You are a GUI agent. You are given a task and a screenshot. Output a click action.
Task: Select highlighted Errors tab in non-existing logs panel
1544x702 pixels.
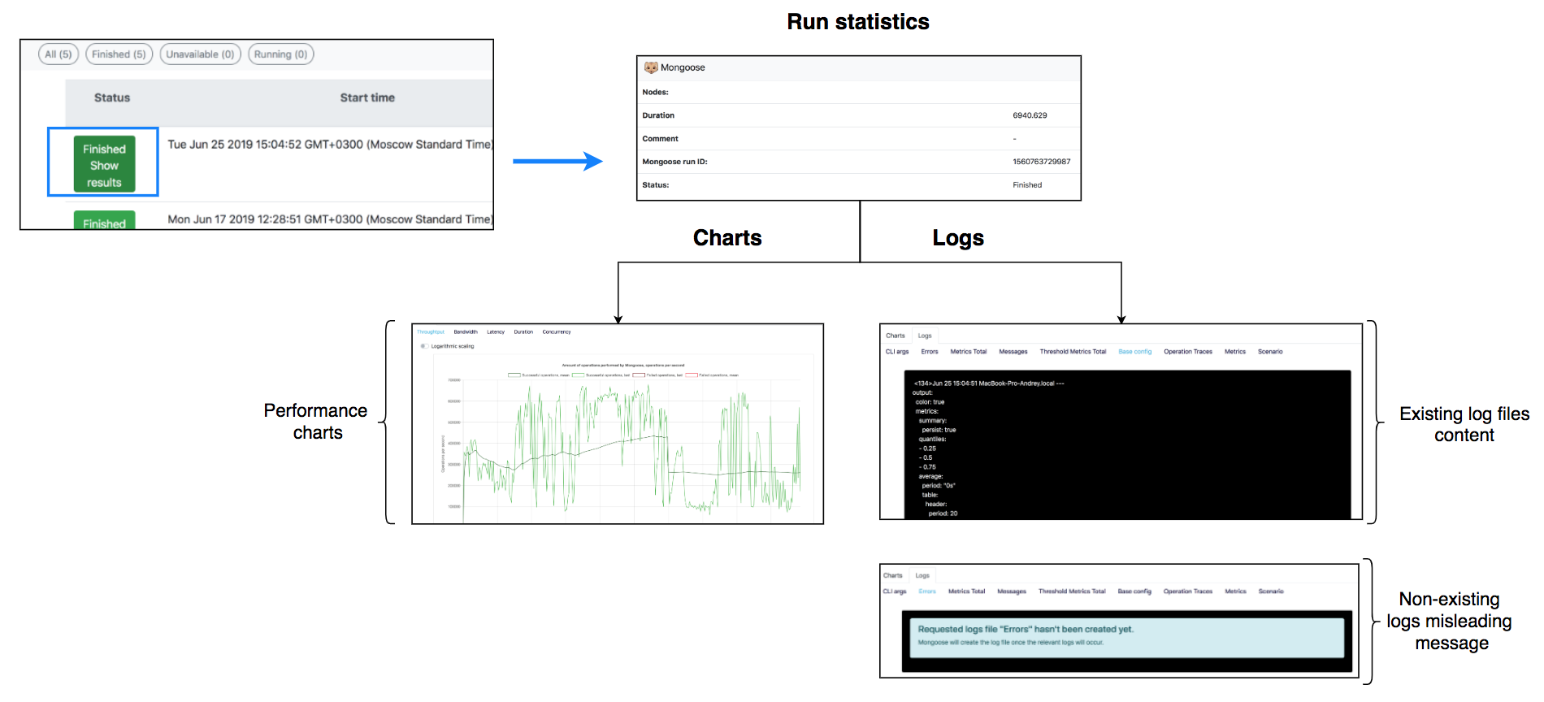927,591
